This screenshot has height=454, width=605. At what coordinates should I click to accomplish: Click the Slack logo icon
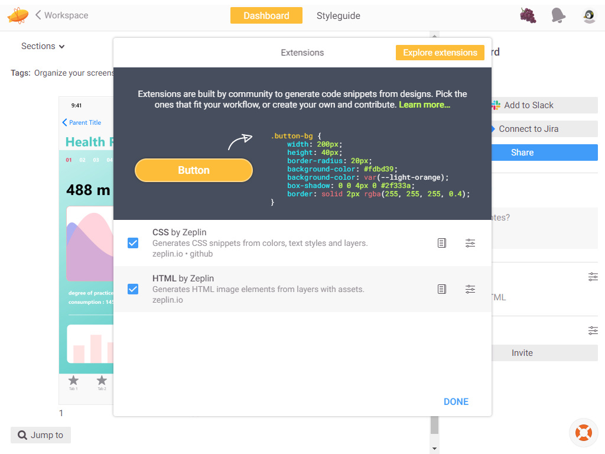tap(496, 105)
